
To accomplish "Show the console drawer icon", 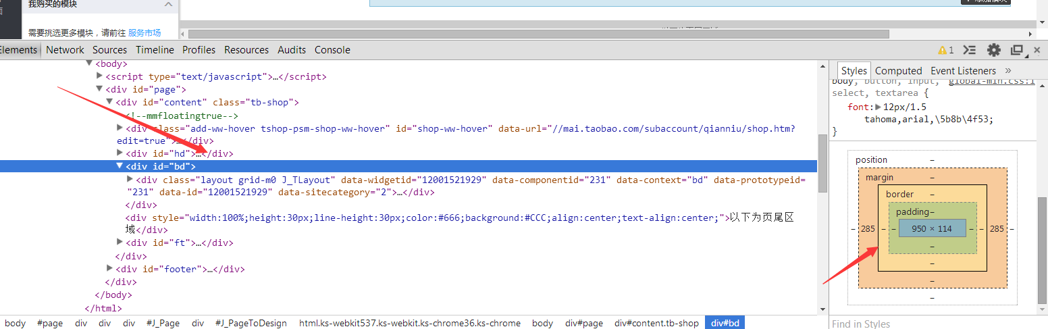I will pyautogui.click(x=970, y=50).
